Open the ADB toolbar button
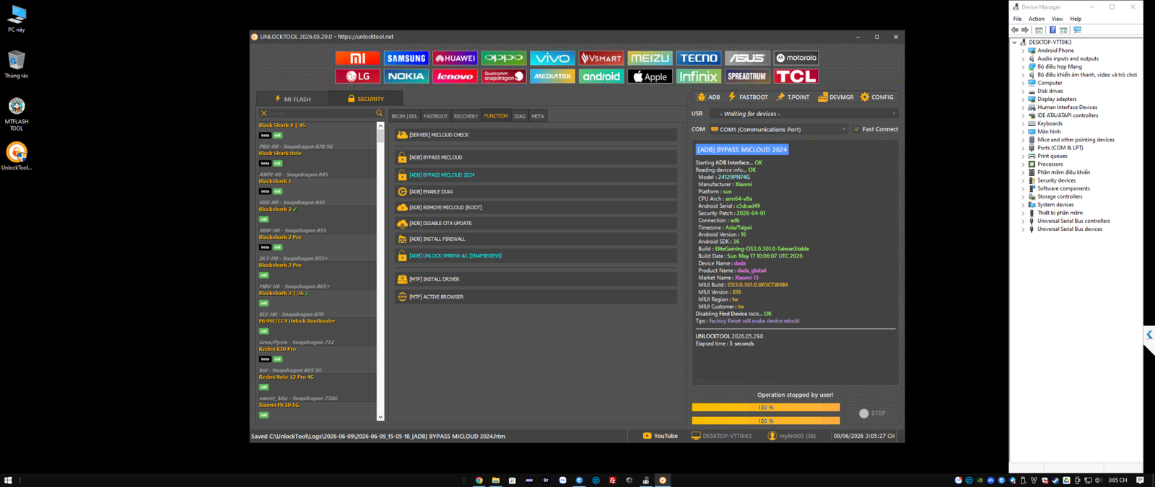This screenshot has width=1155, height=487. pos(708,97)
